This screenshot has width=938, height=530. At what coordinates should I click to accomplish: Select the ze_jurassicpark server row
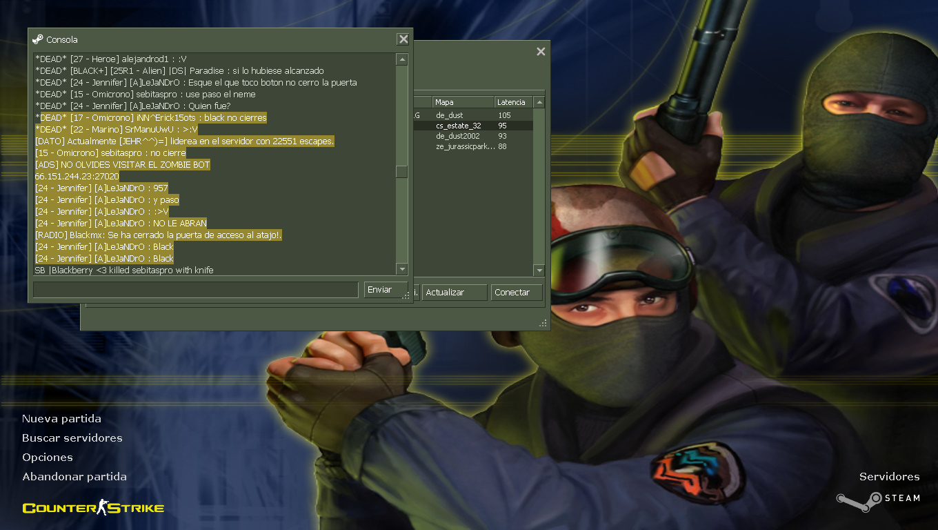click(x=473, y=146)
